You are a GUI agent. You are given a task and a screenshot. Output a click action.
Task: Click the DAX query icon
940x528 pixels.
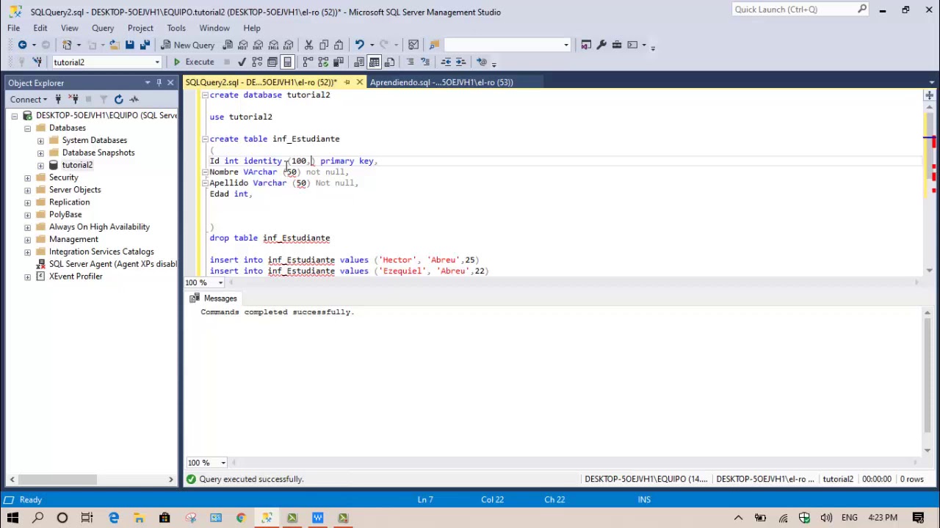pos(288,45)
